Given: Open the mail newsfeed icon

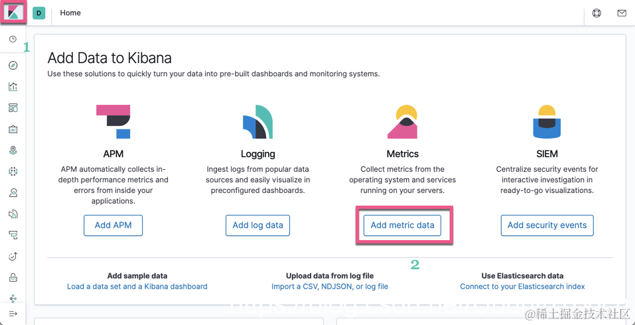Looking at the screenshot, I should tap(622, 13).
